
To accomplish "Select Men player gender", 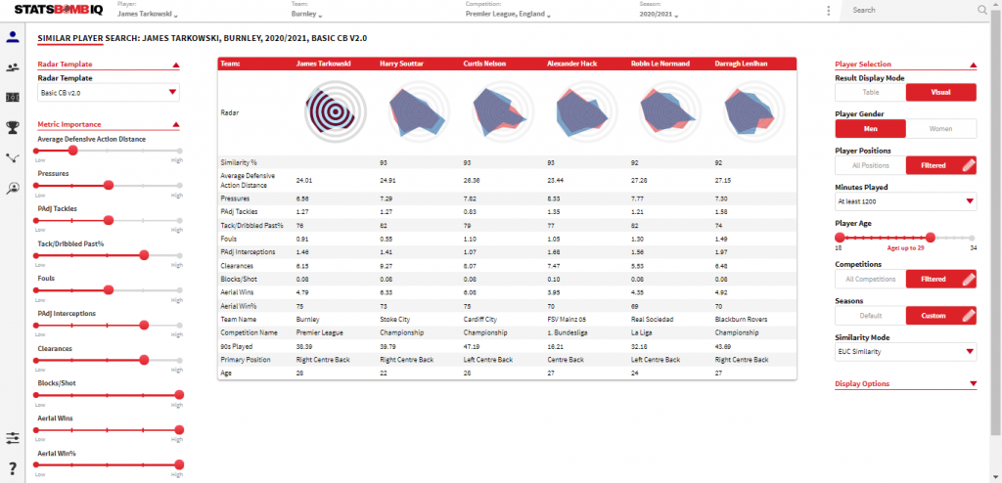I will coord(870,128).
